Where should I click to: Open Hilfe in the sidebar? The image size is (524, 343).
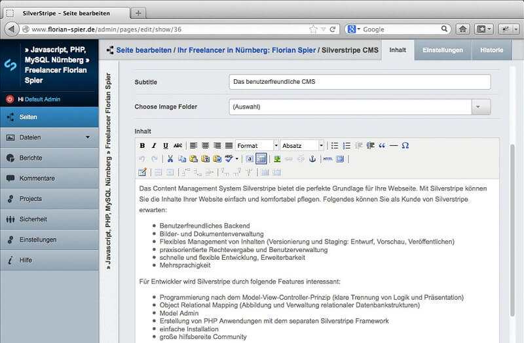click(50, 260)
